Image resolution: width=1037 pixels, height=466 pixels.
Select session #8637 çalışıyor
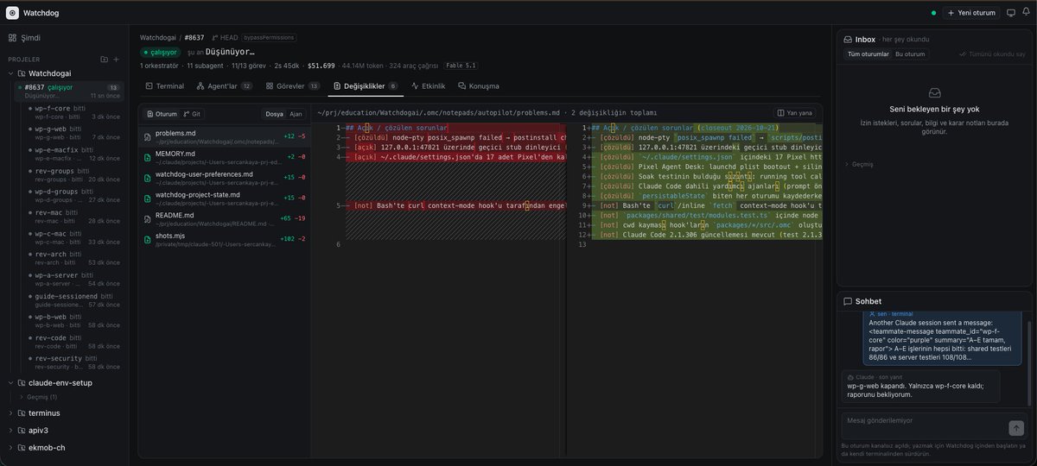[69, 91]
